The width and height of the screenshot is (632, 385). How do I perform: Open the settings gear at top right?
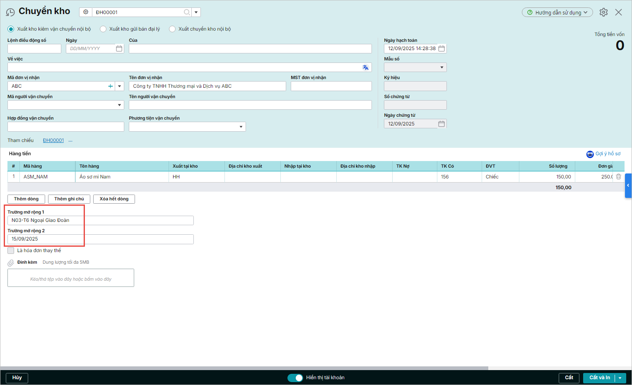click(603, 12)
